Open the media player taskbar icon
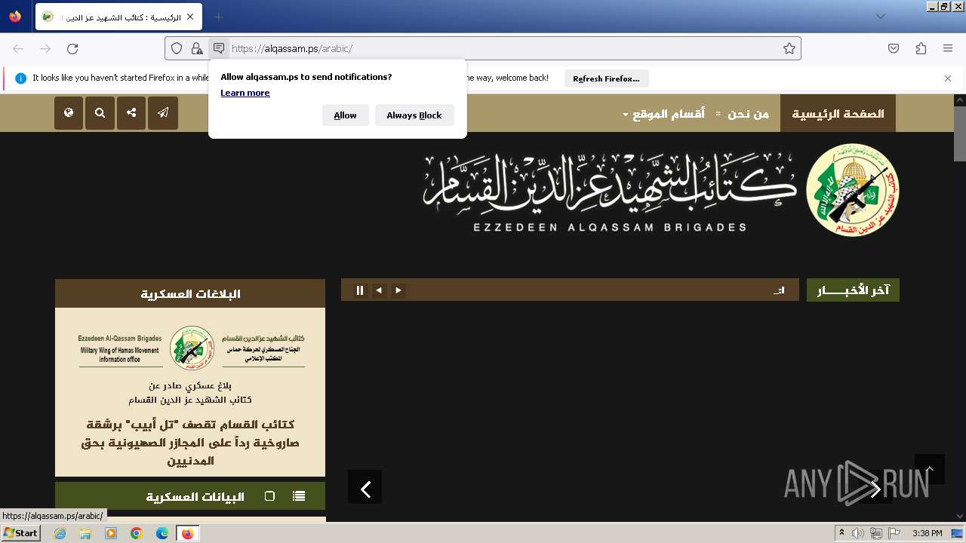Viewport: 966px width, 543px height. [x=111, y=533]
